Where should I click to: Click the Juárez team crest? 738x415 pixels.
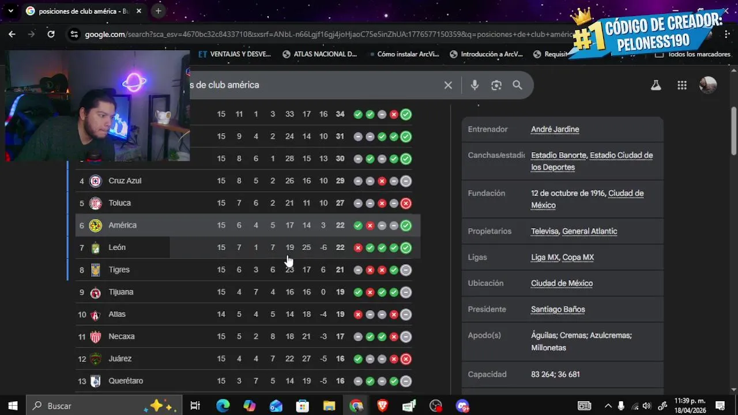click(x=96, y=359)
